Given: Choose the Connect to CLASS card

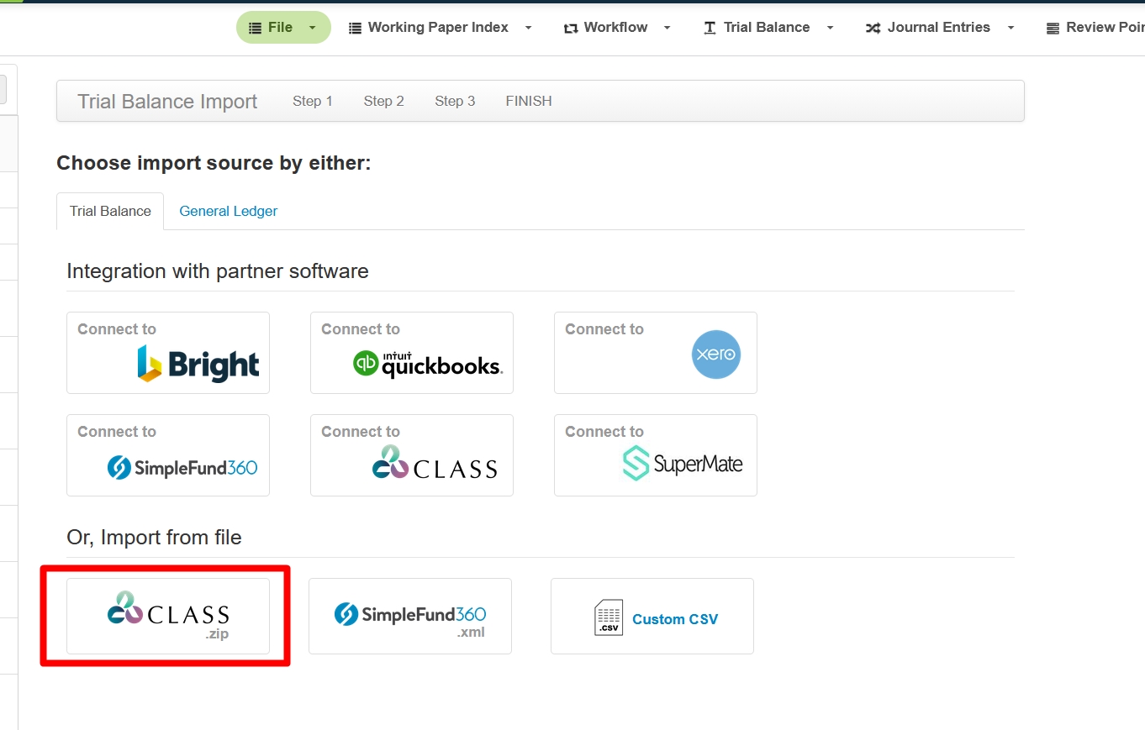Looking at the screenshot, I should coord(412,455).
